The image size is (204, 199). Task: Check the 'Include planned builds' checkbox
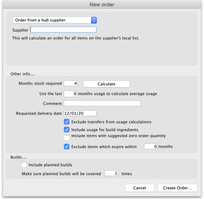click(x=24, y=165)
